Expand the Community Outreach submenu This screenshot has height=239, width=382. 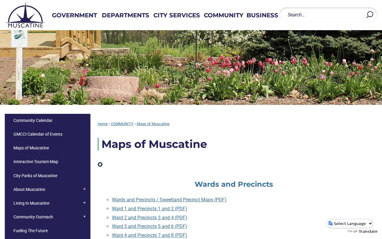tap(84, 217)
